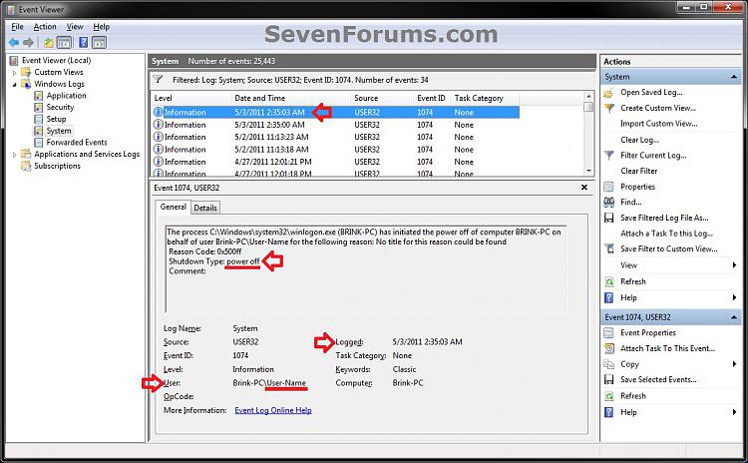The height and width of the screenshot is (463, 748).
Task: Click the Properties icon in Actions
Action: coord(608,187)
